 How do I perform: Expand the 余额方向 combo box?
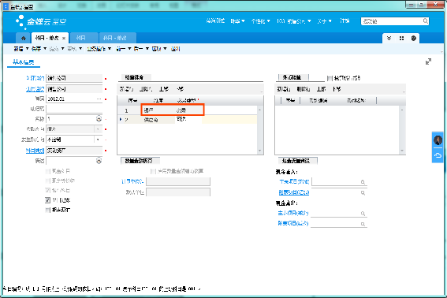98,129
